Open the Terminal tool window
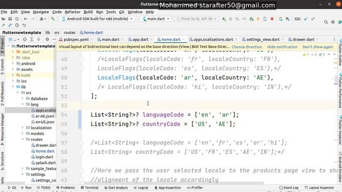The width and height of the screenshot is (342, 192). (89, 187)
